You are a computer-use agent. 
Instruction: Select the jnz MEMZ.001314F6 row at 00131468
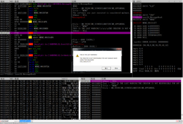click(65, 22)
